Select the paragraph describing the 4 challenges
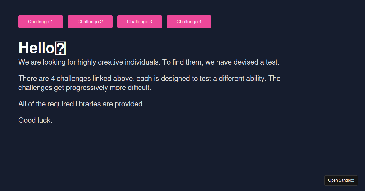 [149, 83]
